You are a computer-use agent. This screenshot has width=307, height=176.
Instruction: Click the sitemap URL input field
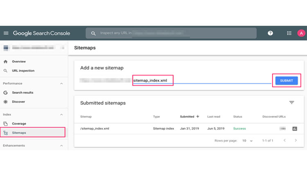pyautogui.click(x=202, y=81)
